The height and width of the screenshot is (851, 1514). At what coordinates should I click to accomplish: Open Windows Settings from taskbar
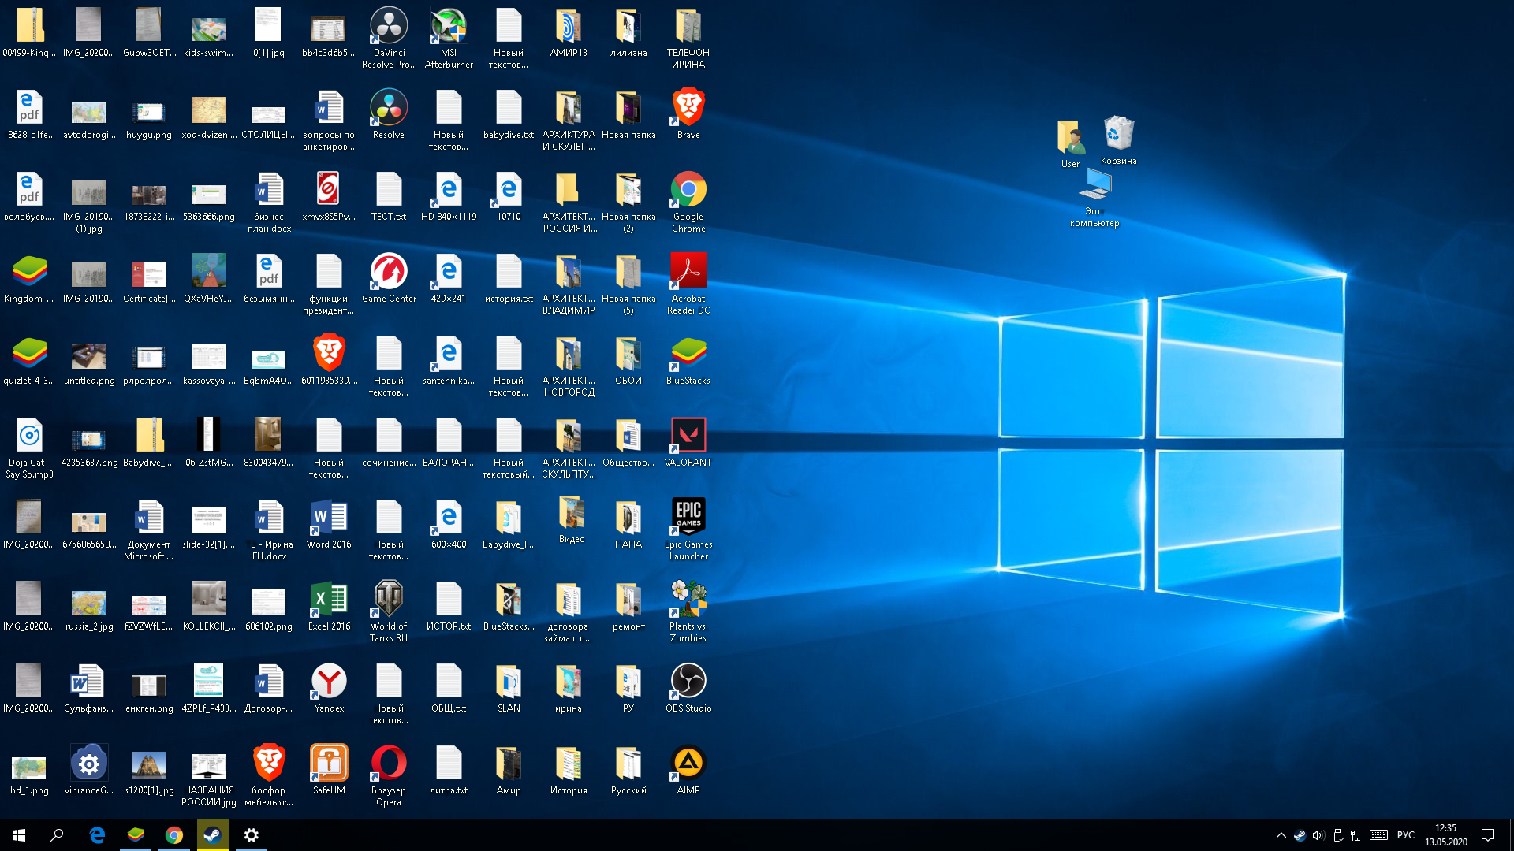click(252, 834)
